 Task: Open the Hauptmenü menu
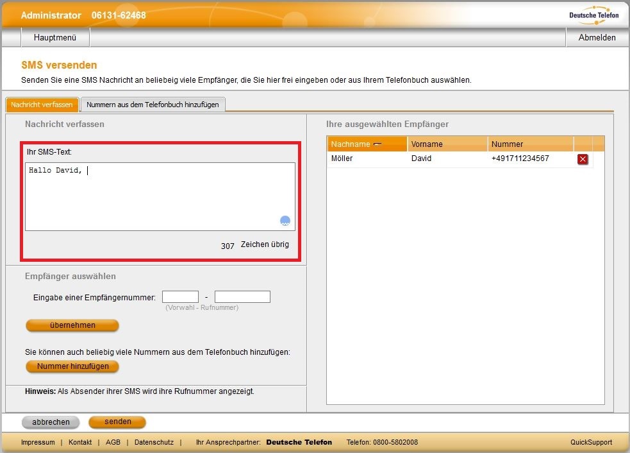pos(55,38)
